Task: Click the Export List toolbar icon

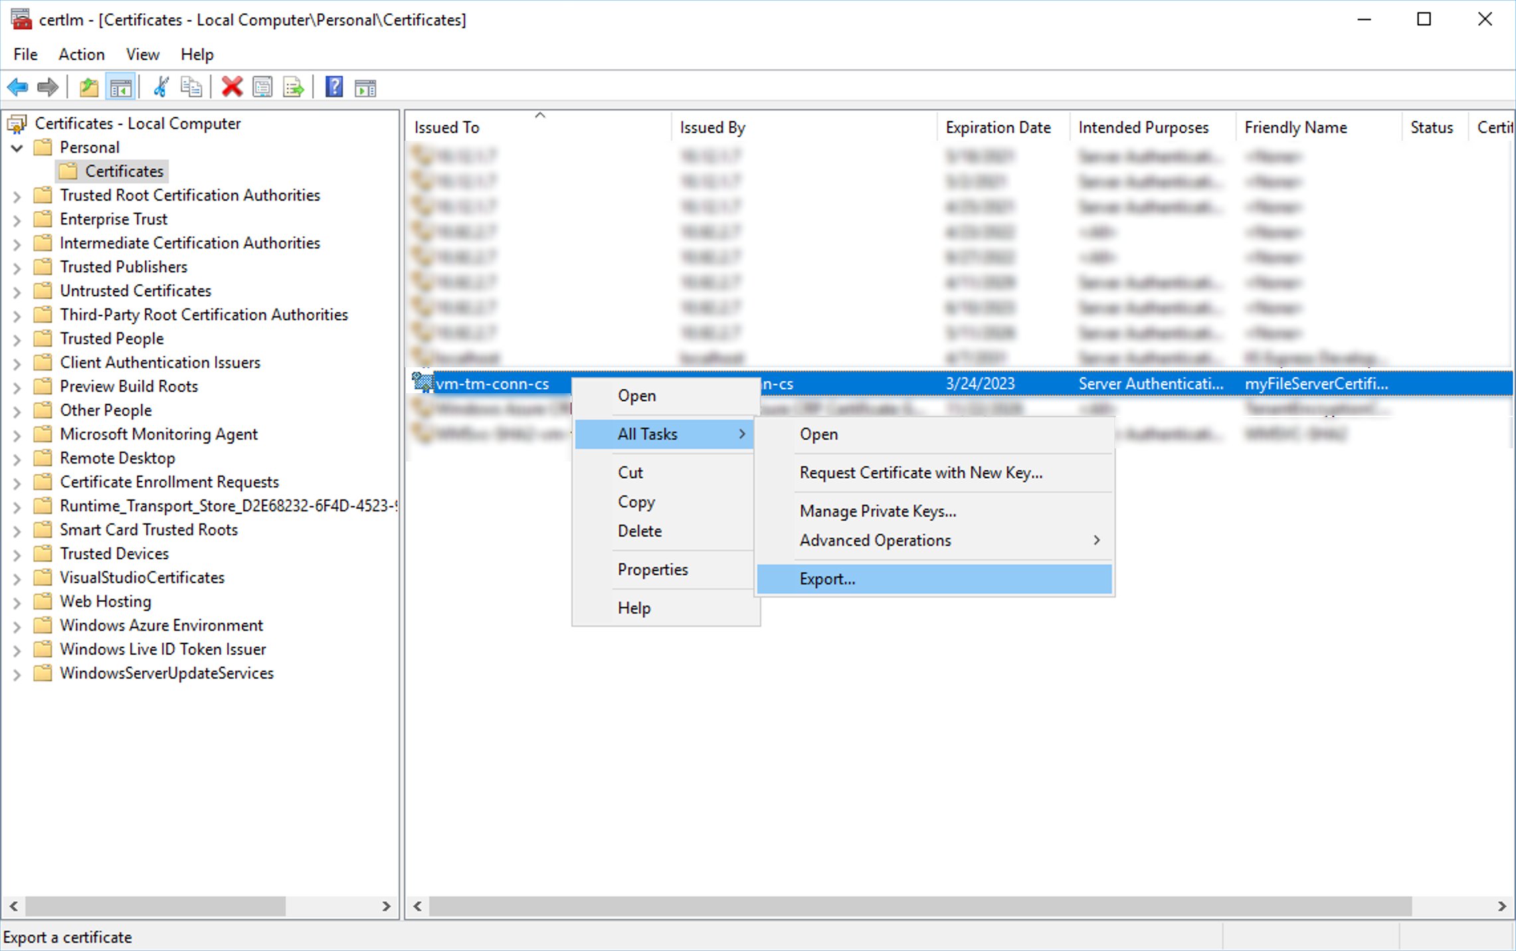Action: 293,87
